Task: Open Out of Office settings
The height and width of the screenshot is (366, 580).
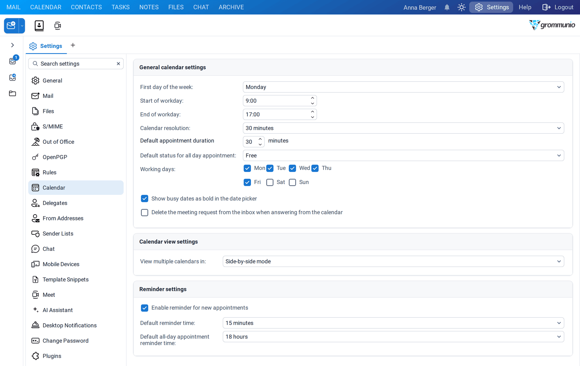Action: tap(76, 142)
